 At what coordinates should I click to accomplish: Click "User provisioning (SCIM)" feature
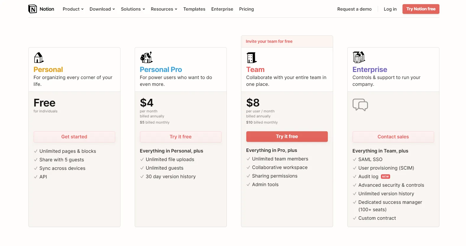[x=386, y=168]
